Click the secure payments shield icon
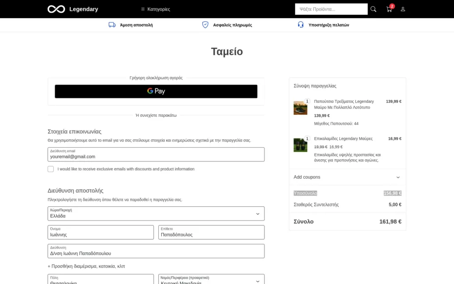The width and height of the screenshot is (454, 284). click(205, 25)
